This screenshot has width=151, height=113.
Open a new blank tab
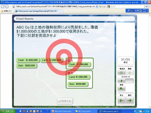61,11
